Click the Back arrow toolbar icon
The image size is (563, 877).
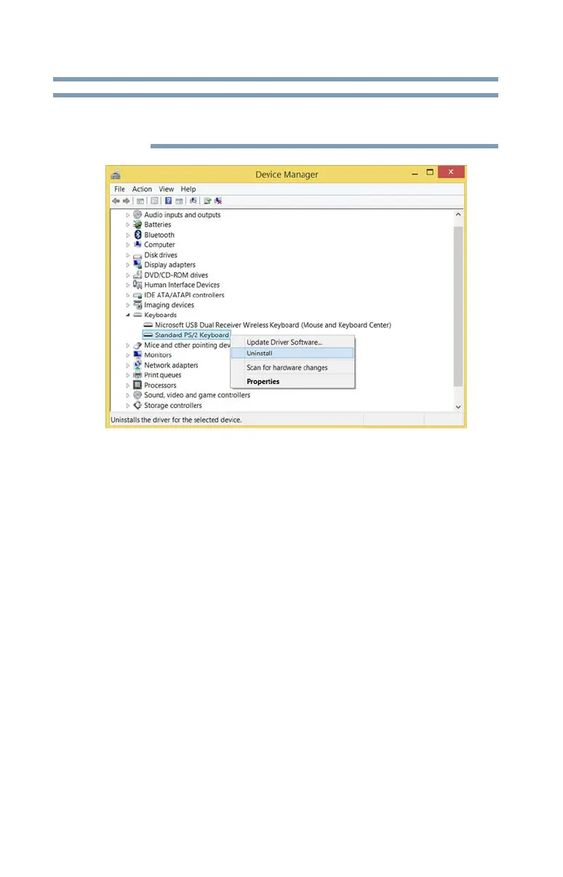pos(116,201)
